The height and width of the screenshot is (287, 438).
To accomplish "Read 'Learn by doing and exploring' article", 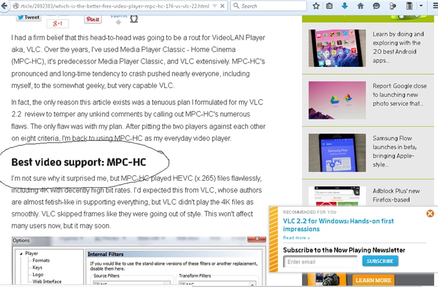I will 398,47.
